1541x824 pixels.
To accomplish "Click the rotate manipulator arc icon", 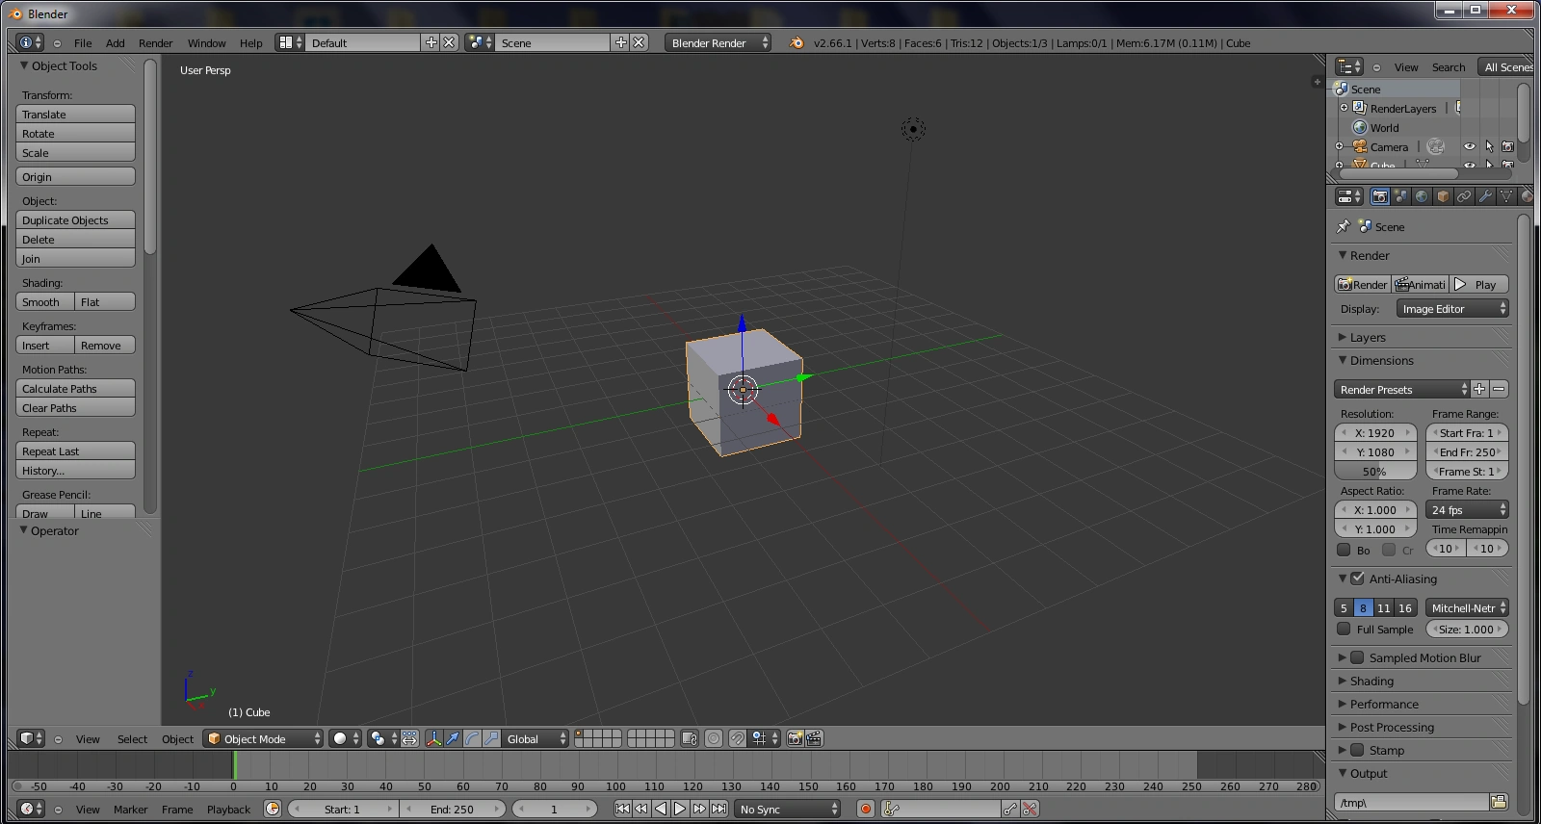I will point(472,738).
